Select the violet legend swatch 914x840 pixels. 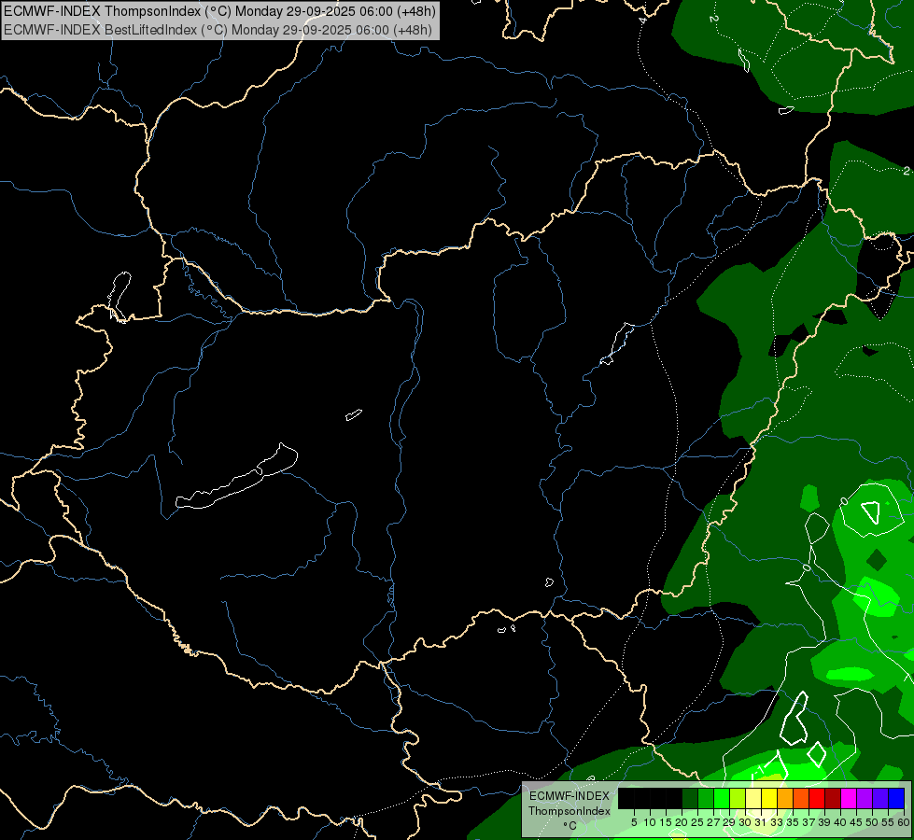click(x=880, y=798)
